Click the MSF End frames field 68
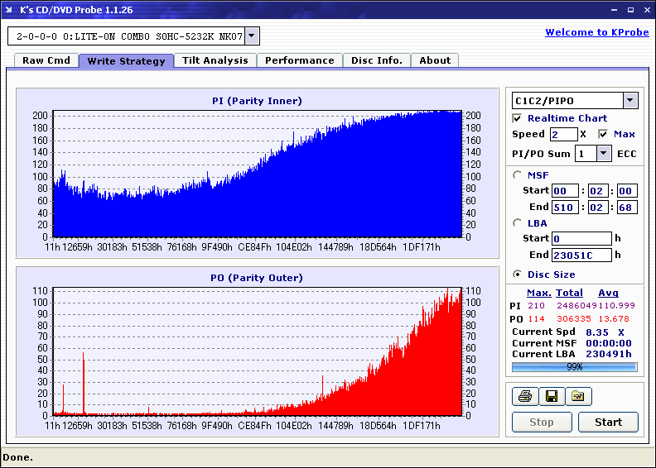The width and height of the screenshot is (656, 468). (627, 207)
